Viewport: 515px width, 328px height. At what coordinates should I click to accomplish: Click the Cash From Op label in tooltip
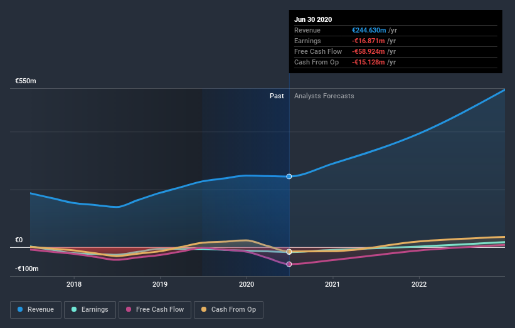pyautogui.click(x=316, y=62)
